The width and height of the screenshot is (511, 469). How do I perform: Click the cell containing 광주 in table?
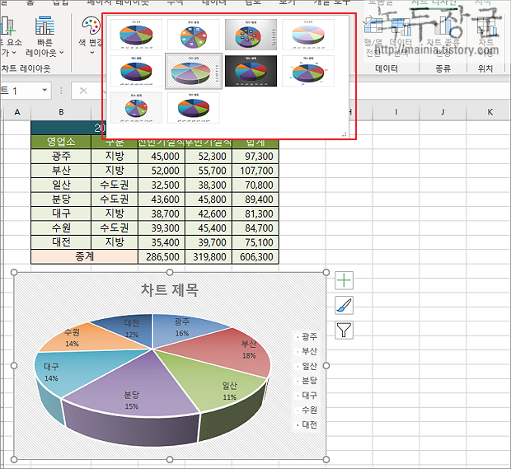click(61, 156)
